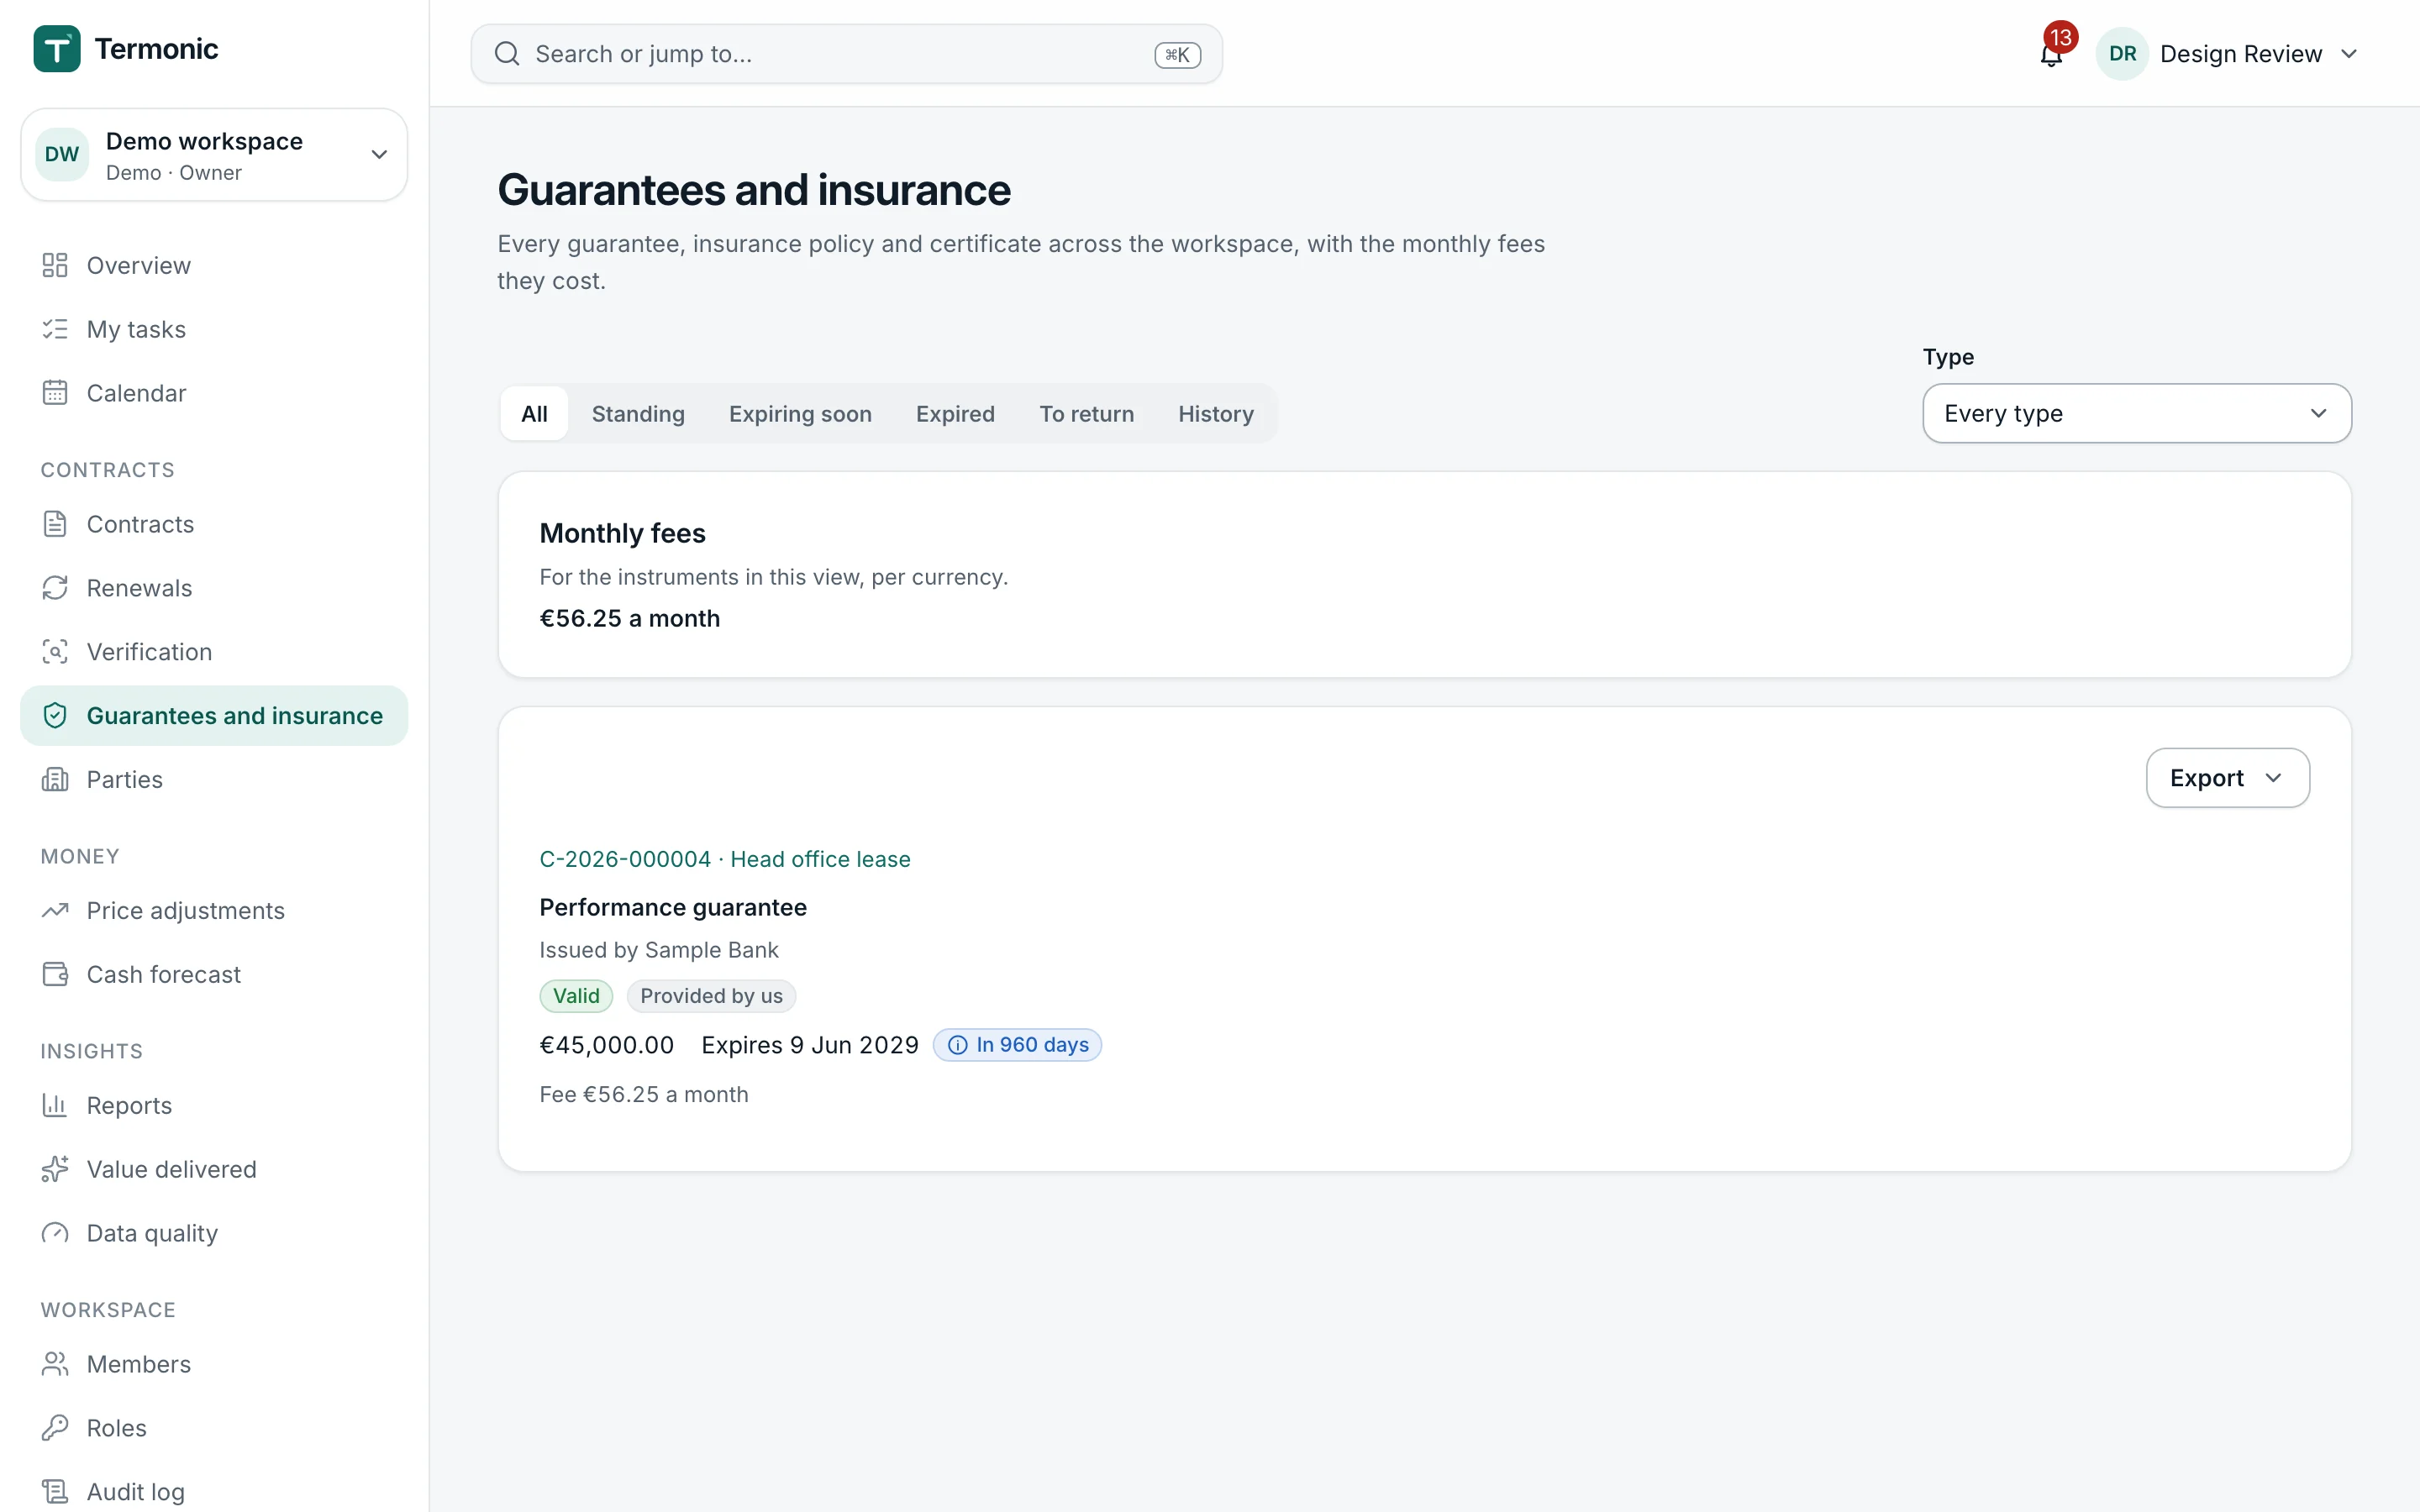Select the To return tab
The height and width of the screenshot is (1512, 2420).
(1086, 414)
